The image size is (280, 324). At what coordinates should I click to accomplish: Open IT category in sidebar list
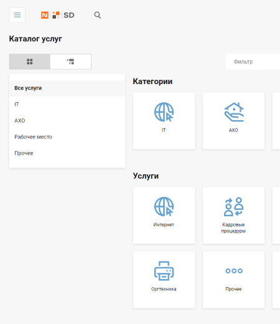[x=67, y=104]
